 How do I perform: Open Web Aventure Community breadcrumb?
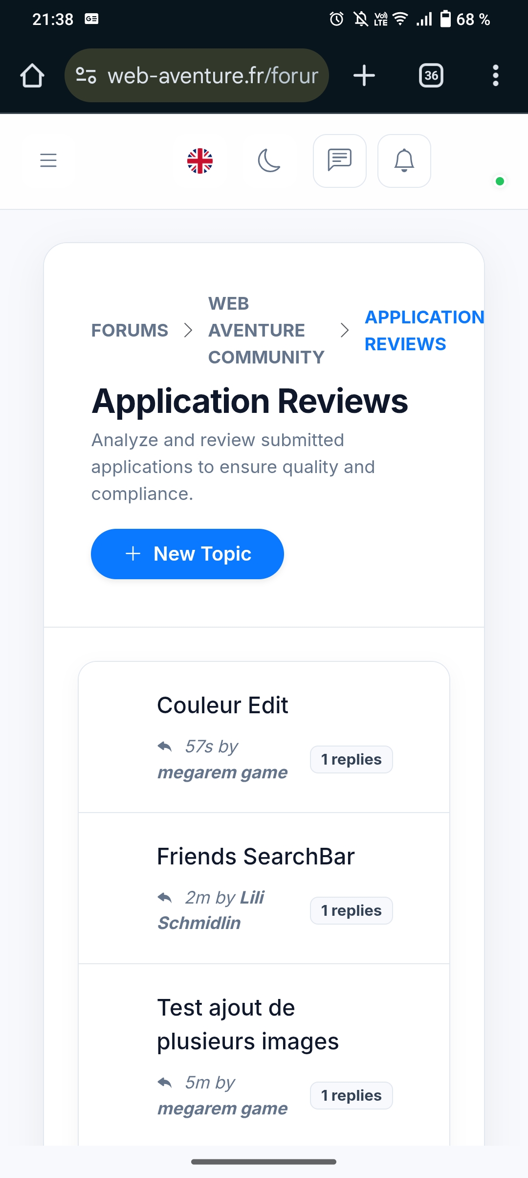266,330
